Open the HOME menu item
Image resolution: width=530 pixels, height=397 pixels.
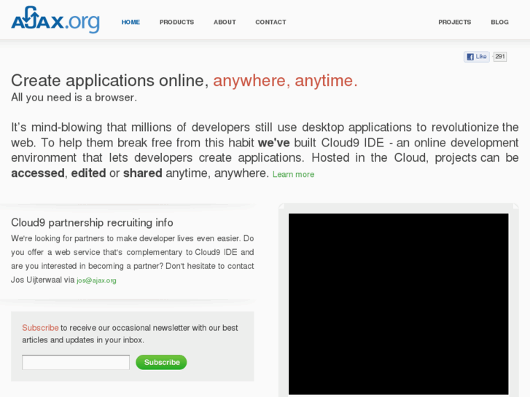coord(130,23)
